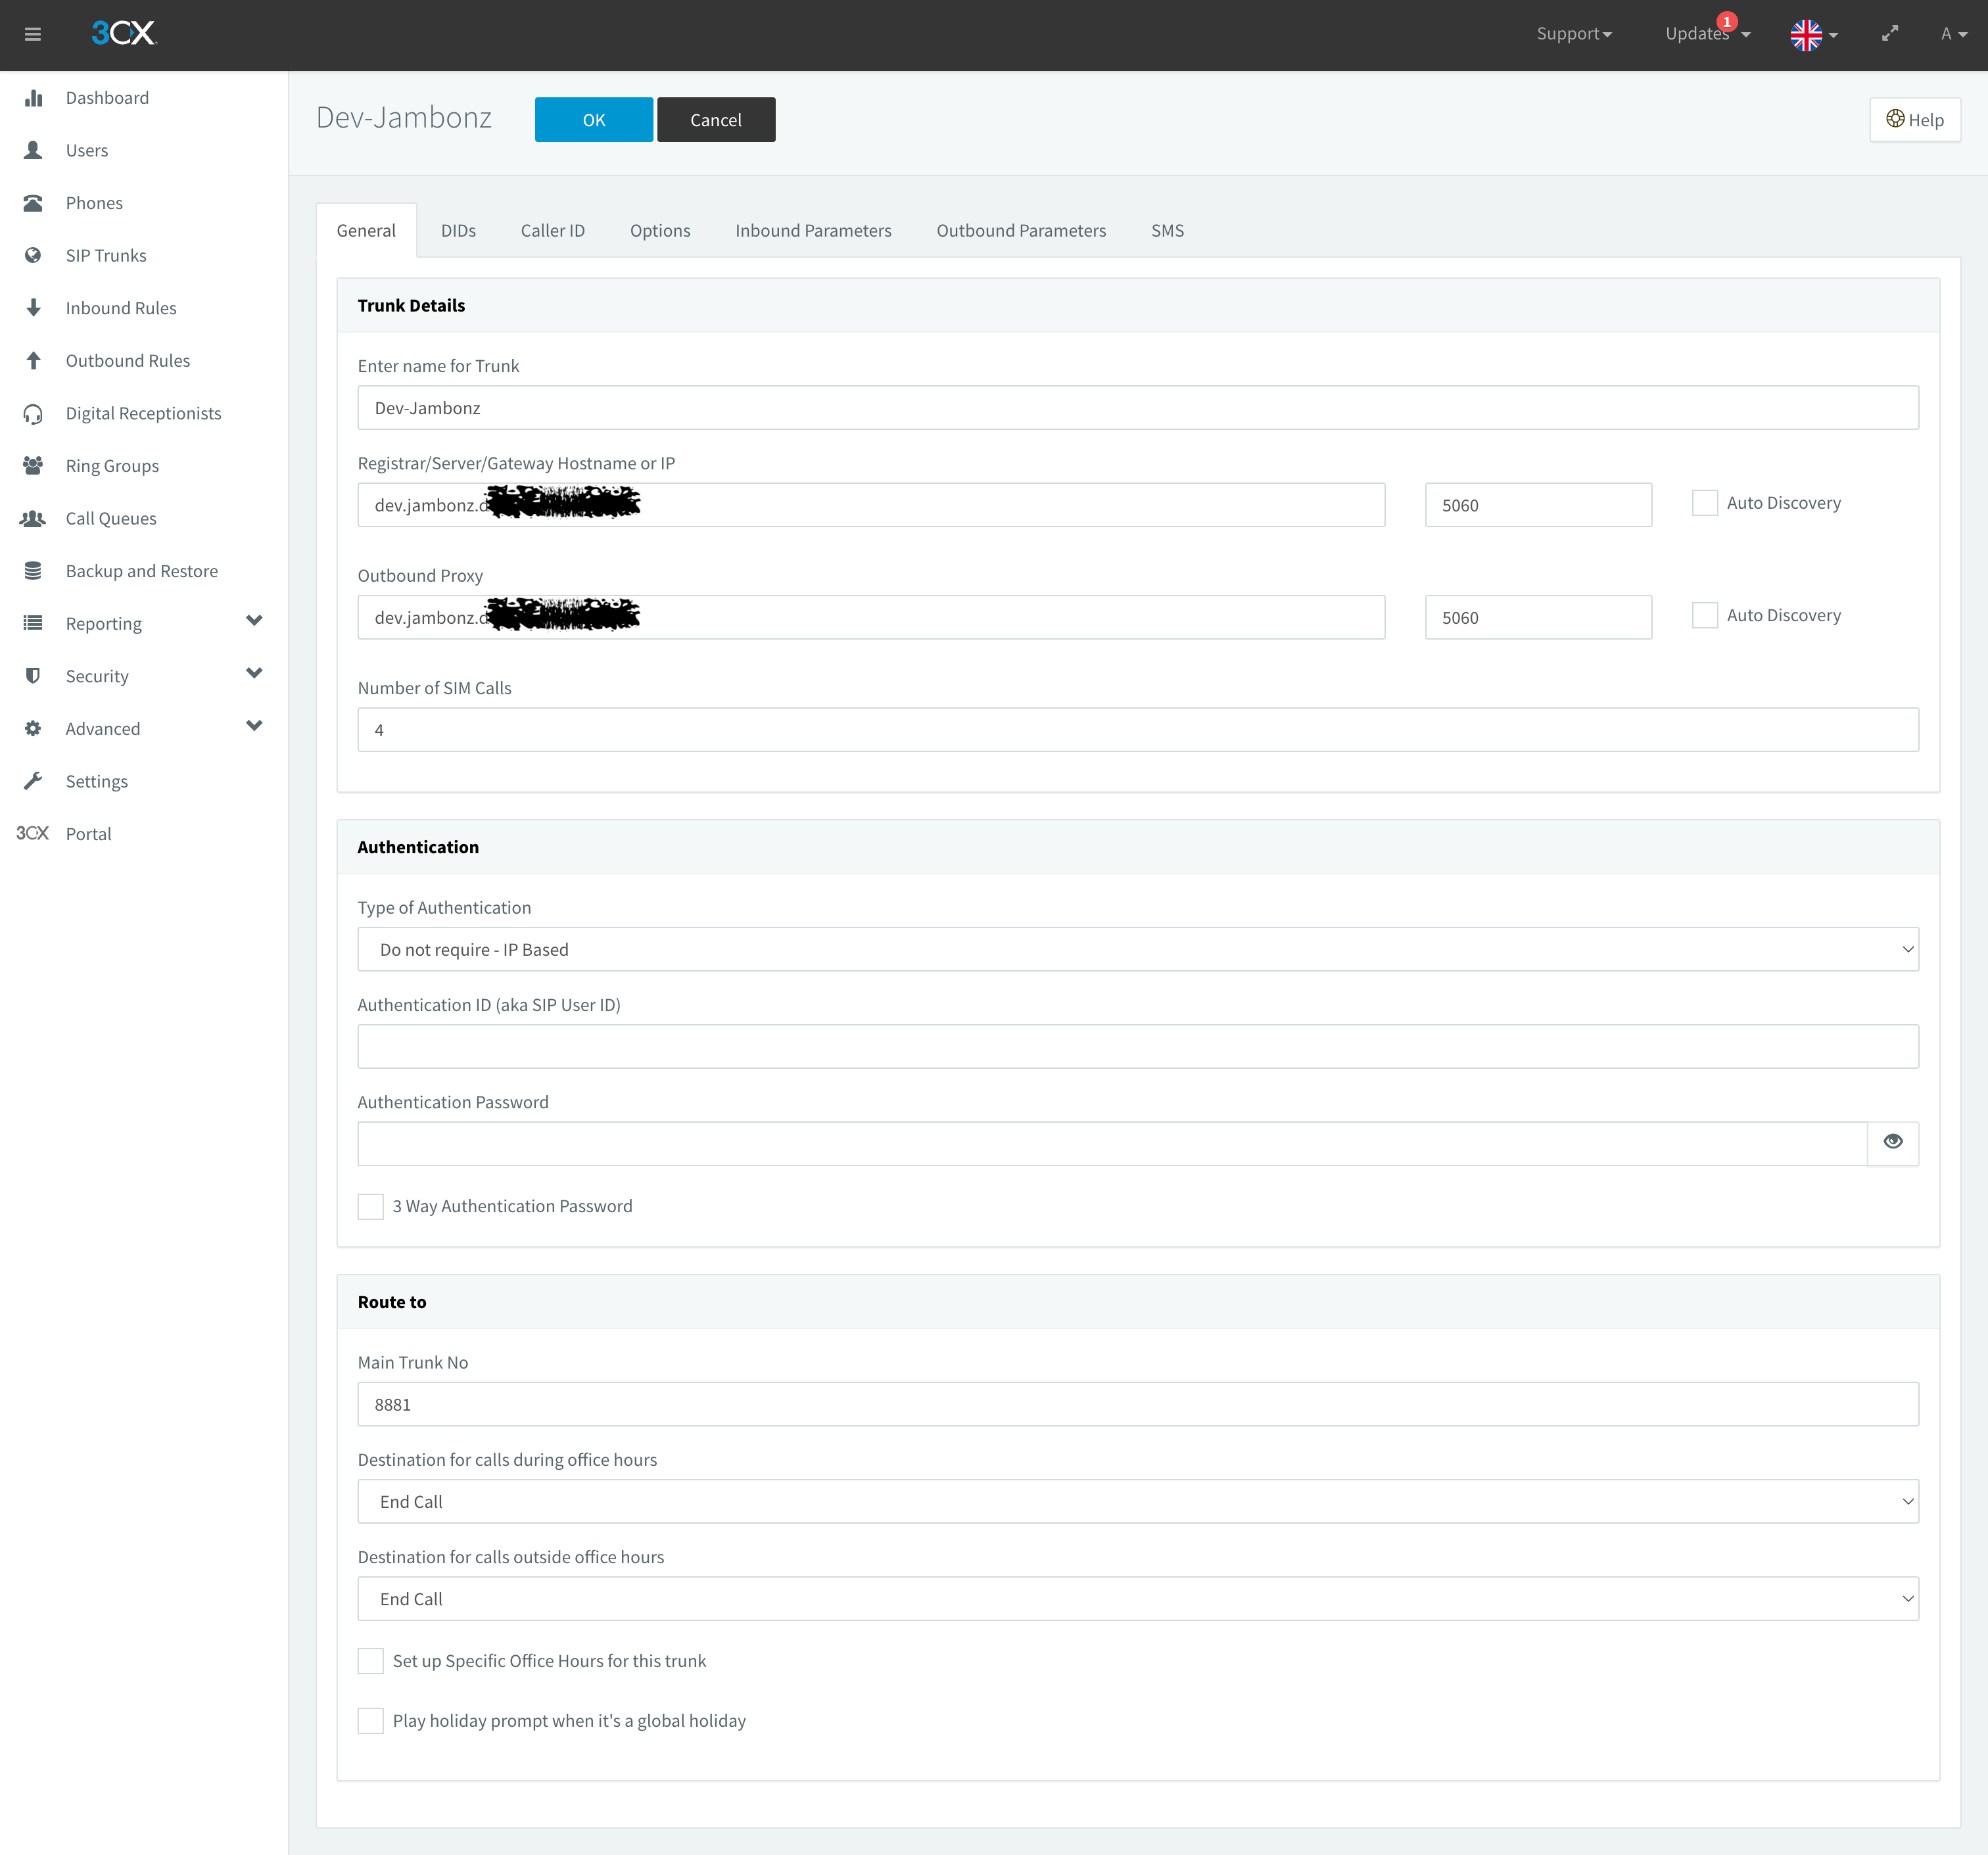Switch to the Inbound Parameters tab
The width and height of the screenshot is (1988, 1855).
click(x=812, y=231)
